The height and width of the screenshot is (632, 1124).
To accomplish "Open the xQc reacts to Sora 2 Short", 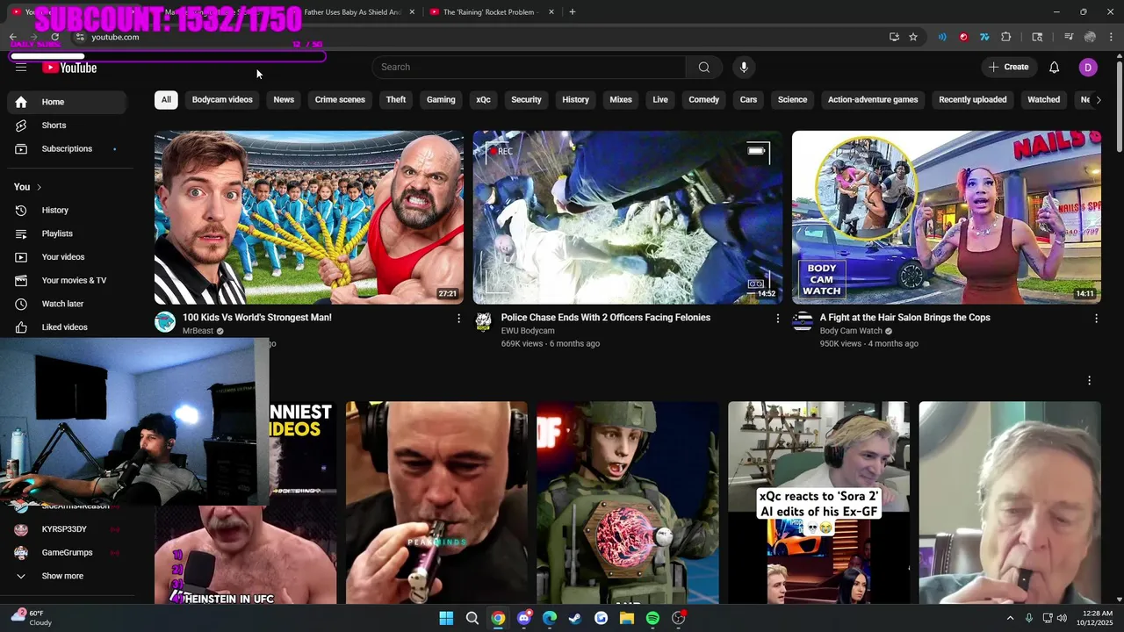I will (x=818, y=503).
